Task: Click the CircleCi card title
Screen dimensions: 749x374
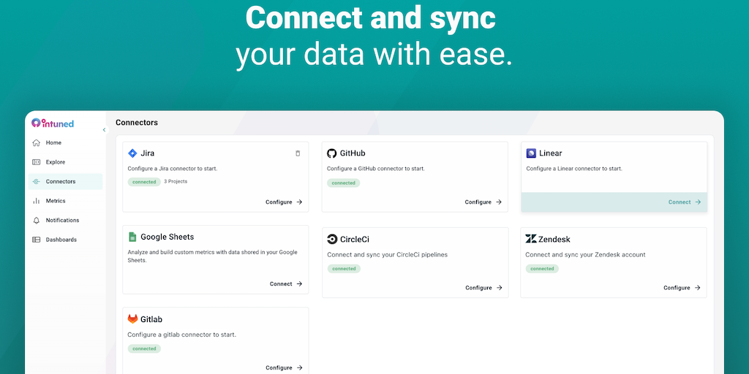Action: click(x=355, y=239)
